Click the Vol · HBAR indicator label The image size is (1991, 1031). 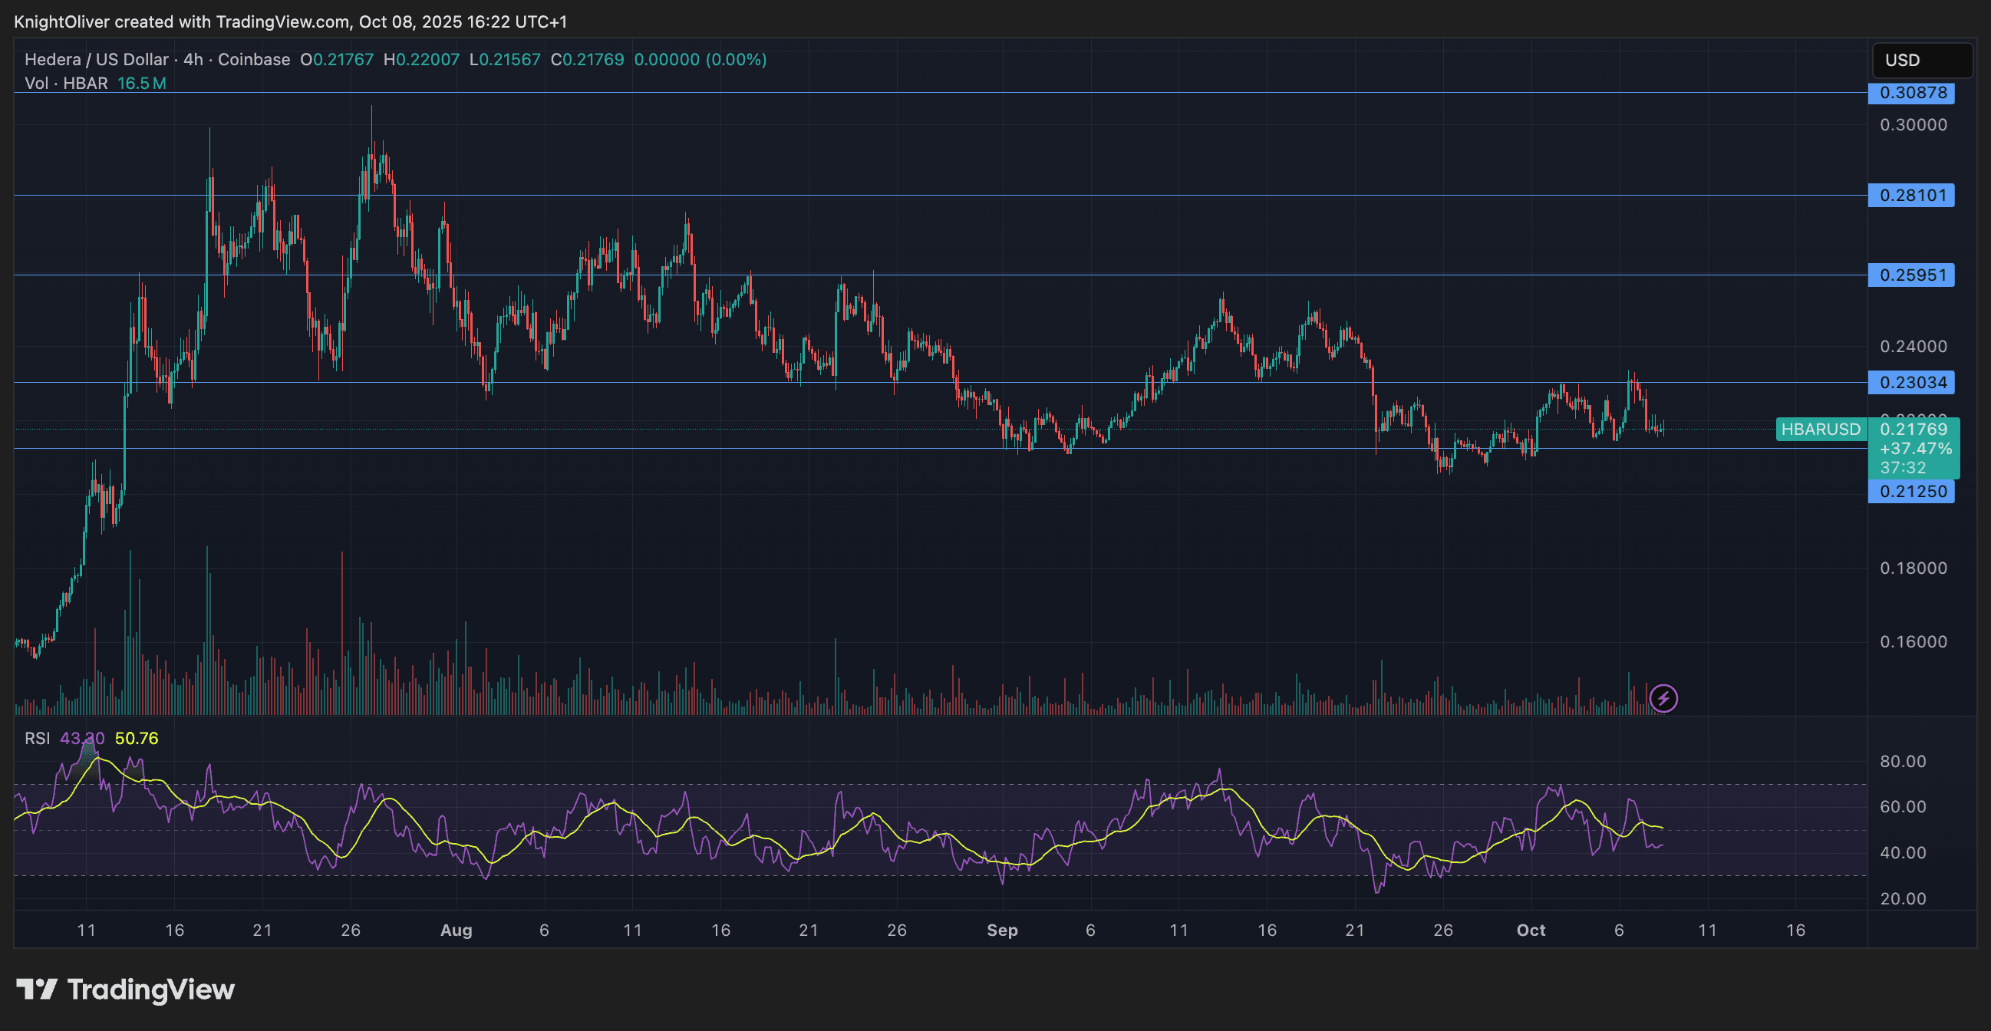pos(67,84)
